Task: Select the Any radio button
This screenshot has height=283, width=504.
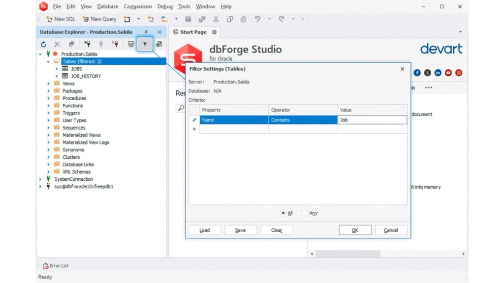Action: pyautogui.click(x=306, y=213)
